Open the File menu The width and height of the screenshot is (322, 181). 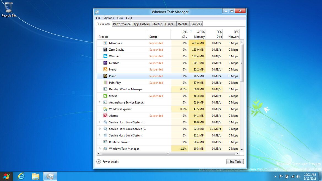98,18
